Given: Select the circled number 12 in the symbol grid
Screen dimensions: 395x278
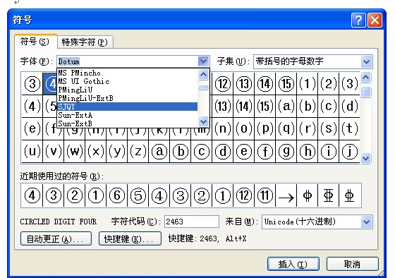Looking at the screenshot, I should click(223, 83).
